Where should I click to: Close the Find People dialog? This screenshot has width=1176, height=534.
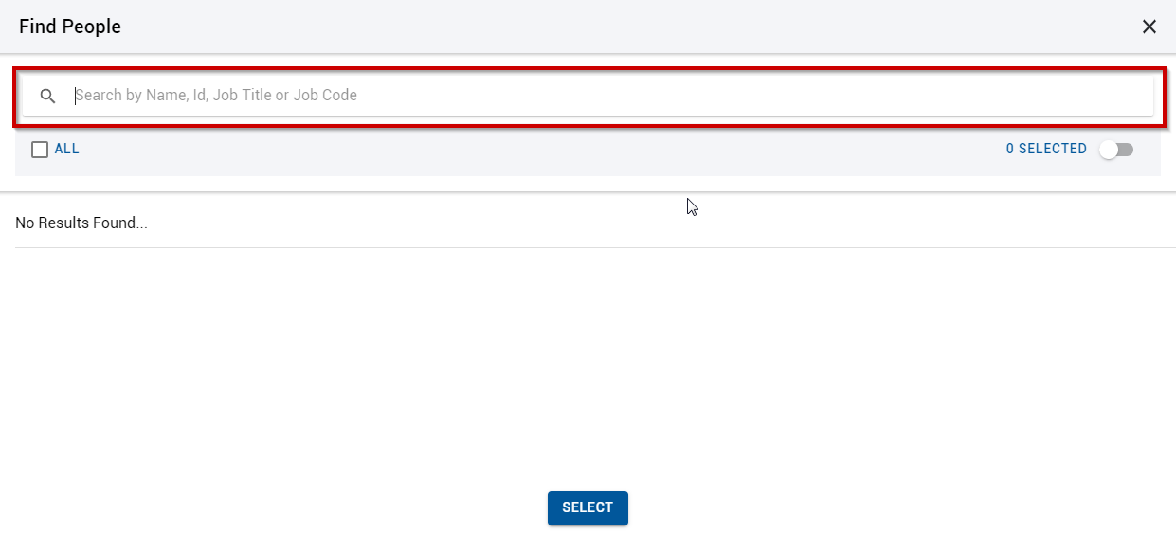(x=1149, y=27)
